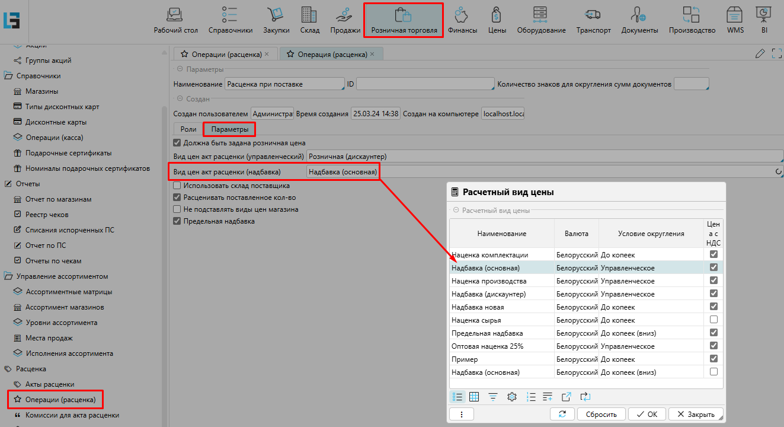Click the grid view icon in dialog toolbar

click(474, 397)
